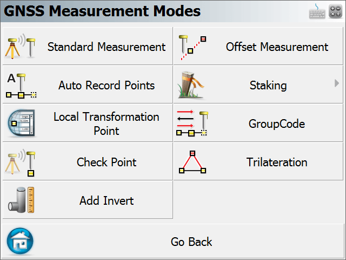Click the red triangle Trilateration icon

coord(192,162)
